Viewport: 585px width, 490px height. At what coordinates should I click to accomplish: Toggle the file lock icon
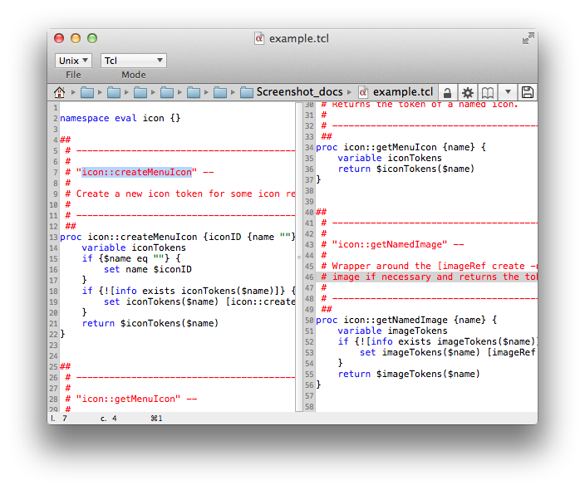point(447,92)
